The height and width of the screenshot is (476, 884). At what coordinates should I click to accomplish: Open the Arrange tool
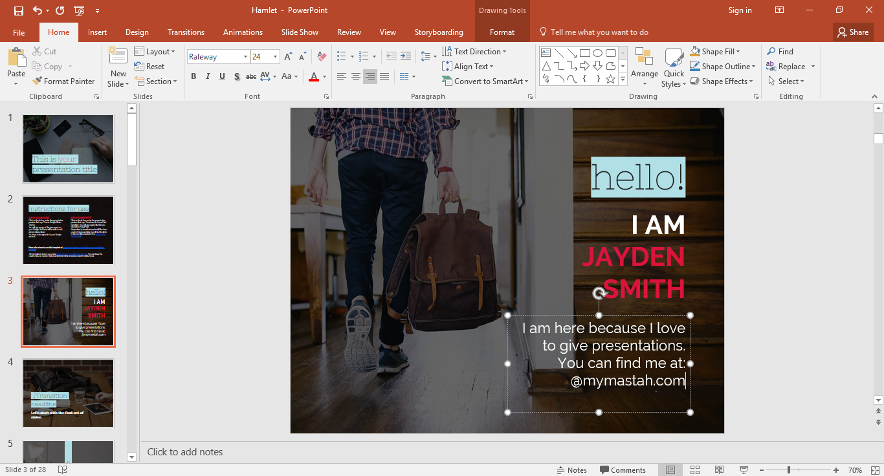[644, 67]
